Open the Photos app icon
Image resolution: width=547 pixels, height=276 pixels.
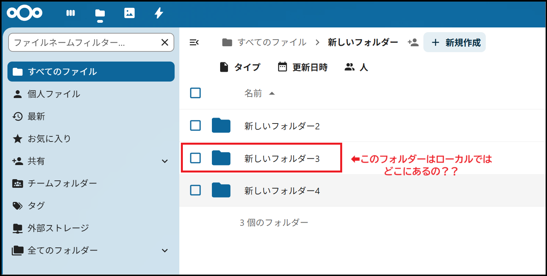[x=129, y=13]
